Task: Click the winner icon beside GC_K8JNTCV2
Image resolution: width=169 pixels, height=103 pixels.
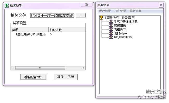Action: [x=111, y=37]
